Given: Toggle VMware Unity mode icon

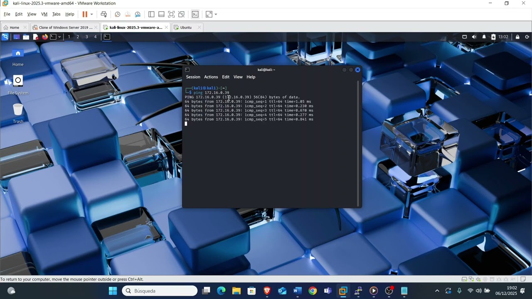Looking at the screenshot, I should [x=181, y=14].
